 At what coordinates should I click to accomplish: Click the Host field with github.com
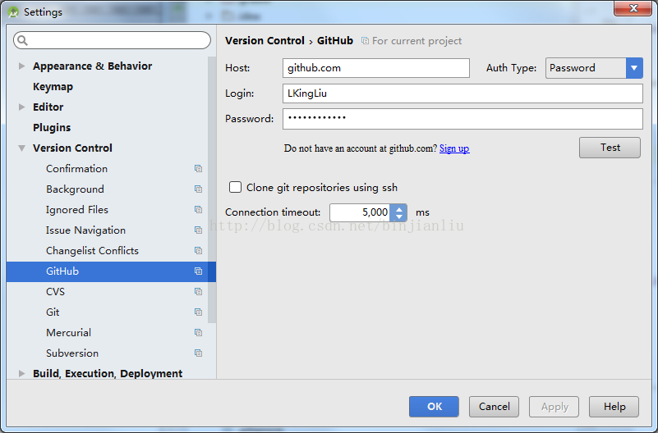click(x=376, y=68)
